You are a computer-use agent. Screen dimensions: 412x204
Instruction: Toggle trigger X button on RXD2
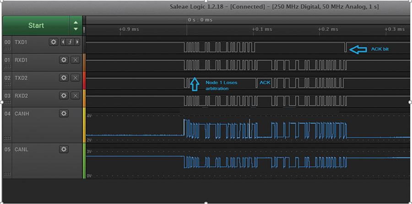pyautogui.click(x=76, y=96)
